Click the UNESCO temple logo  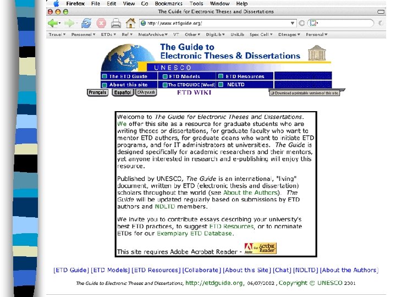(x=317, y=53)
